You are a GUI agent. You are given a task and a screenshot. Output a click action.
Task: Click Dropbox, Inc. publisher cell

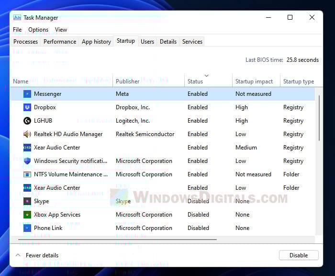133,107
